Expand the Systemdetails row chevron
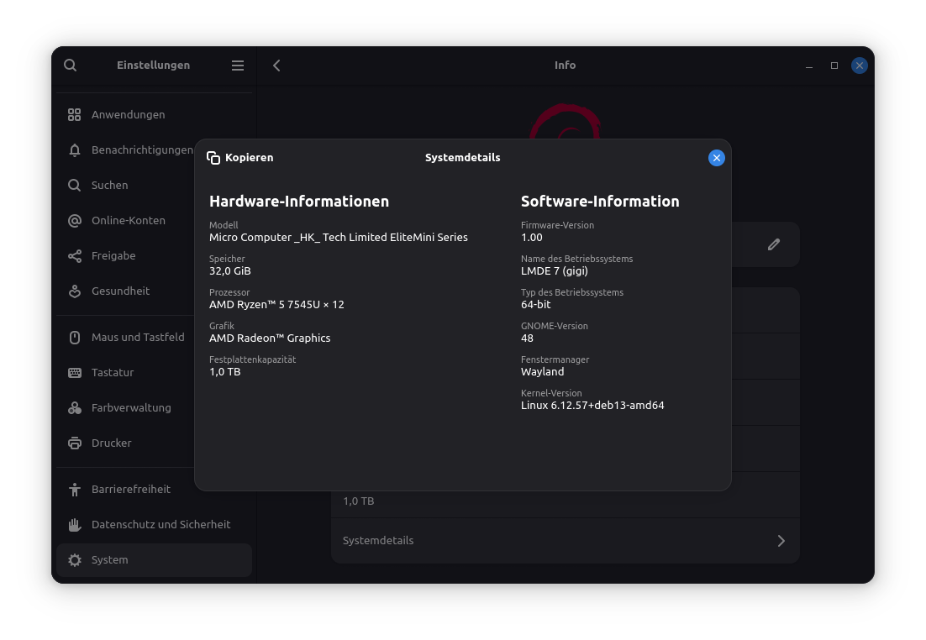The width and height of the screenshot is (926, 640). pos(781,541)
